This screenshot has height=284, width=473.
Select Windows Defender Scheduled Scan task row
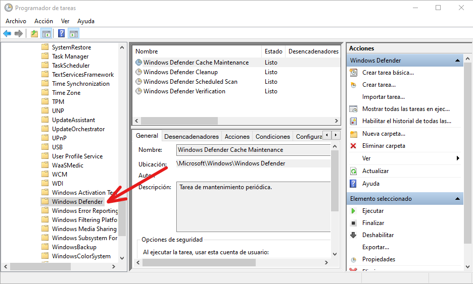point(237,82)
